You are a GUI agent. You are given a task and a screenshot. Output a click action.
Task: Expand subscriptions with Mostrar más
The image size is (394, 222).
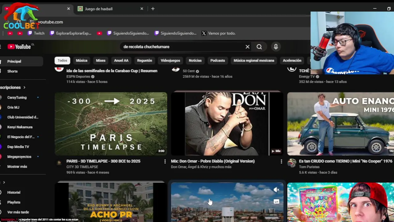tap(22, 166)
